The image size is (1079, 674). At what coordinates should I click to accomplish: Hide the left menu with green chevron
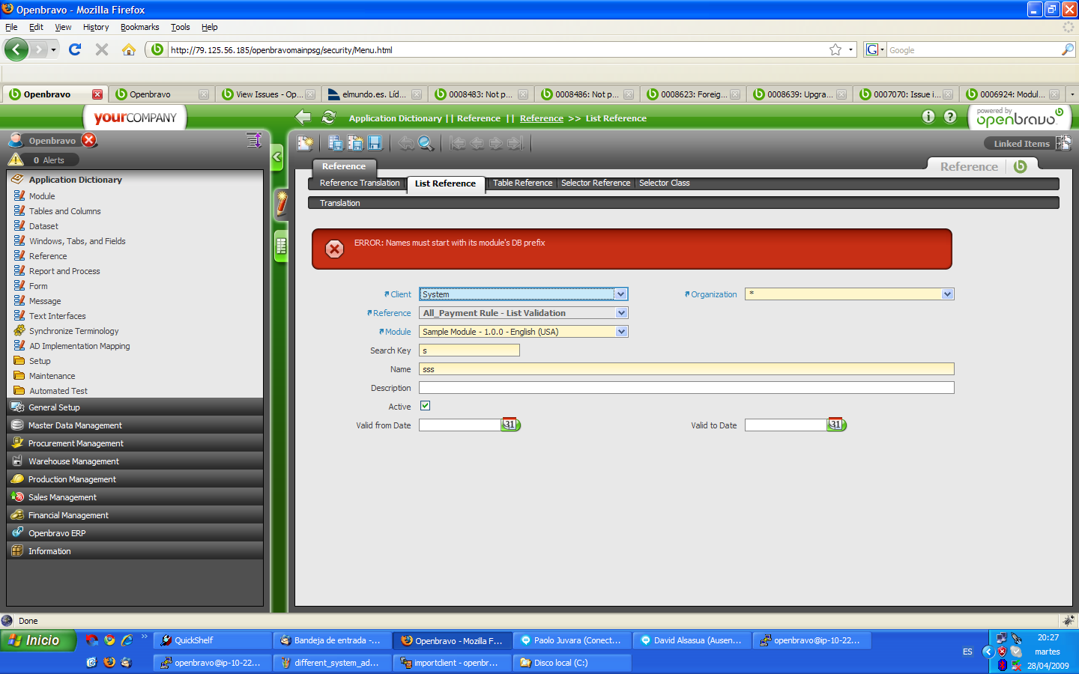[x=277, y=157]
